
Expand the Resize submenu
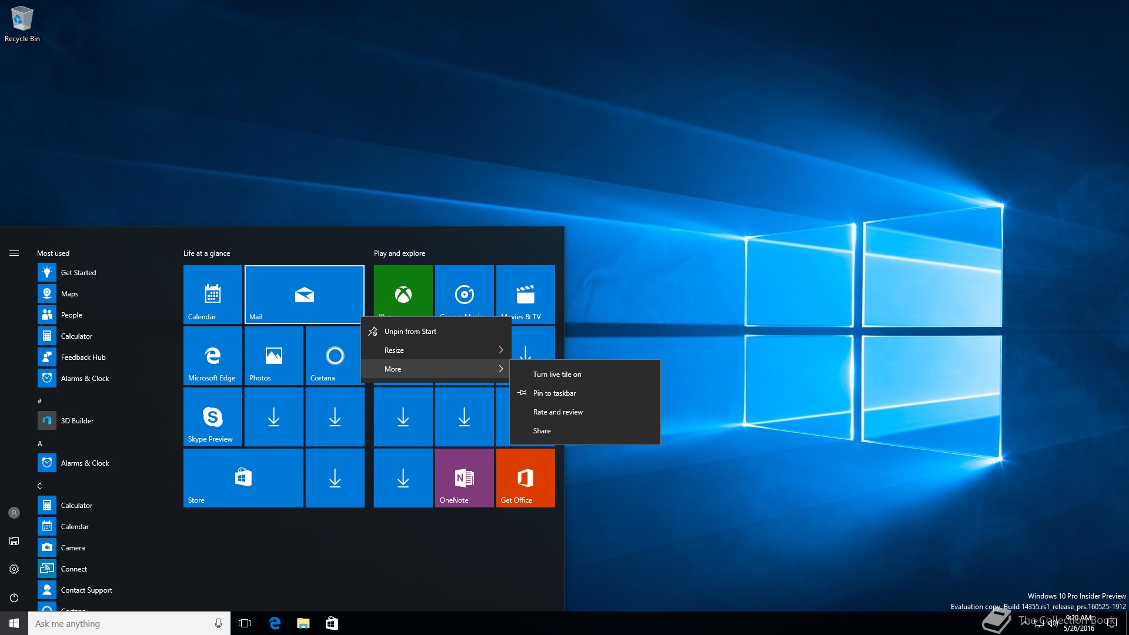click(435, 350)
